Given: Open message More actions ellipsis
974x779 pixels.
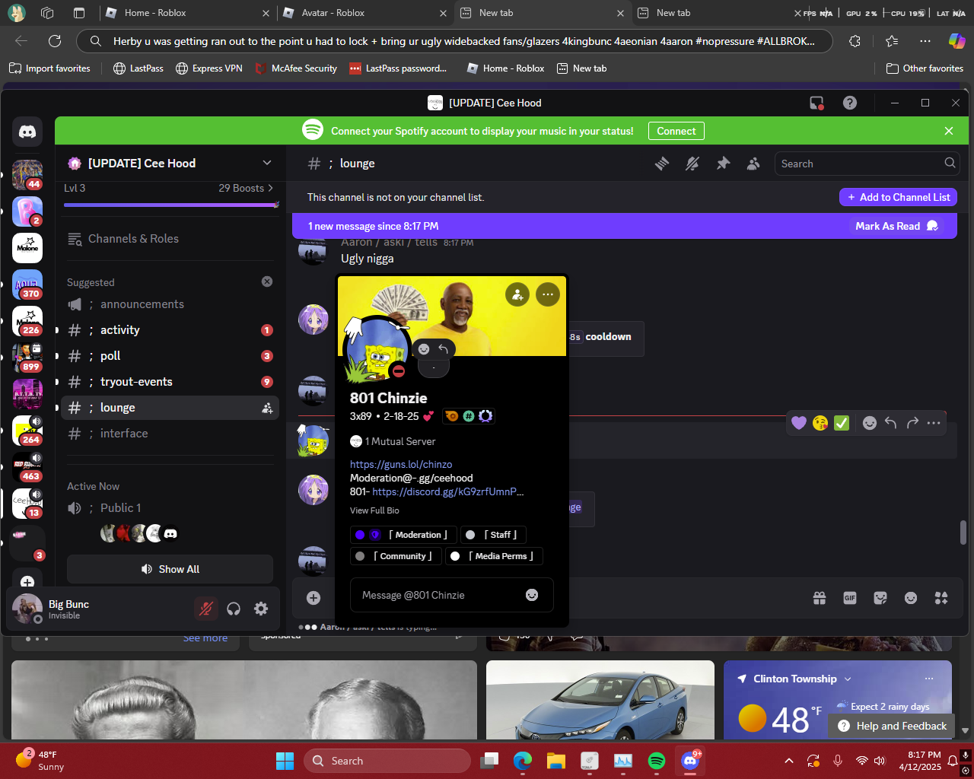Looking at the screenshot, I should [934, 423].
